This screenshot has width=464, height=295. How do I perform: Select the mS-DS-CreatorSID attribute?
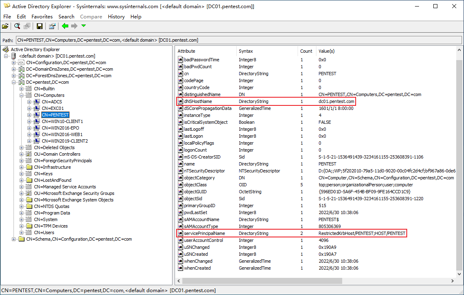tap(202, 157)
